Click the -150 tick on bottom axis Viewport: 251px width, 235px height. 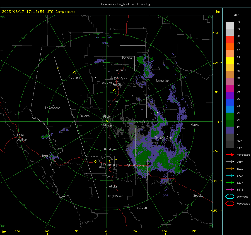coord(16,231)
